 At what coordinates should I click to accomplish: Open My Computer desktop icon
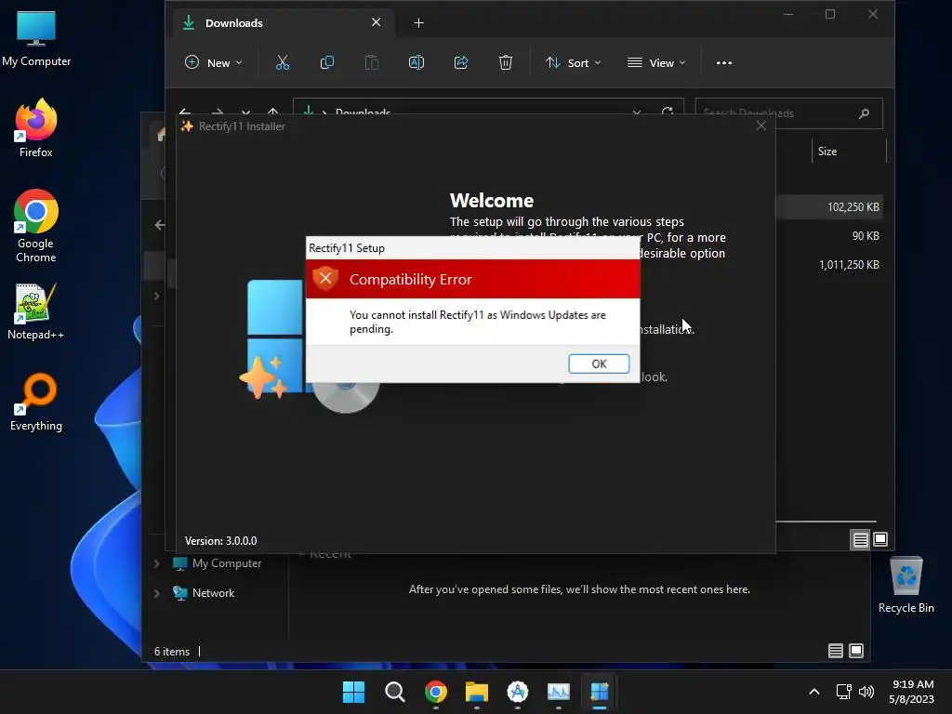(36, 37)
